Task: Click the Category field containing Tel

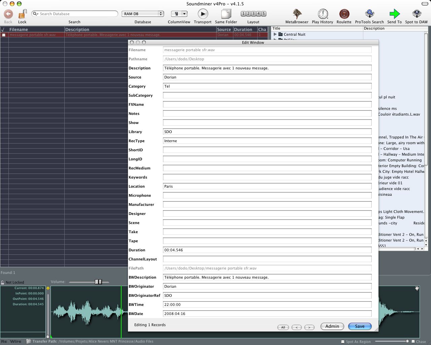Action: coord(267,86)
